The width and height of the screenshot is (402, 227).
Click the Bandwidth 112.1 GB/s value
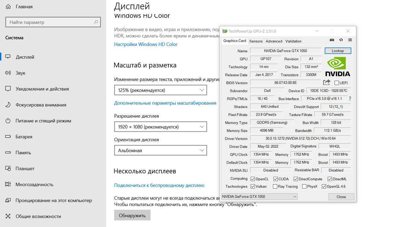pos(332,130)
